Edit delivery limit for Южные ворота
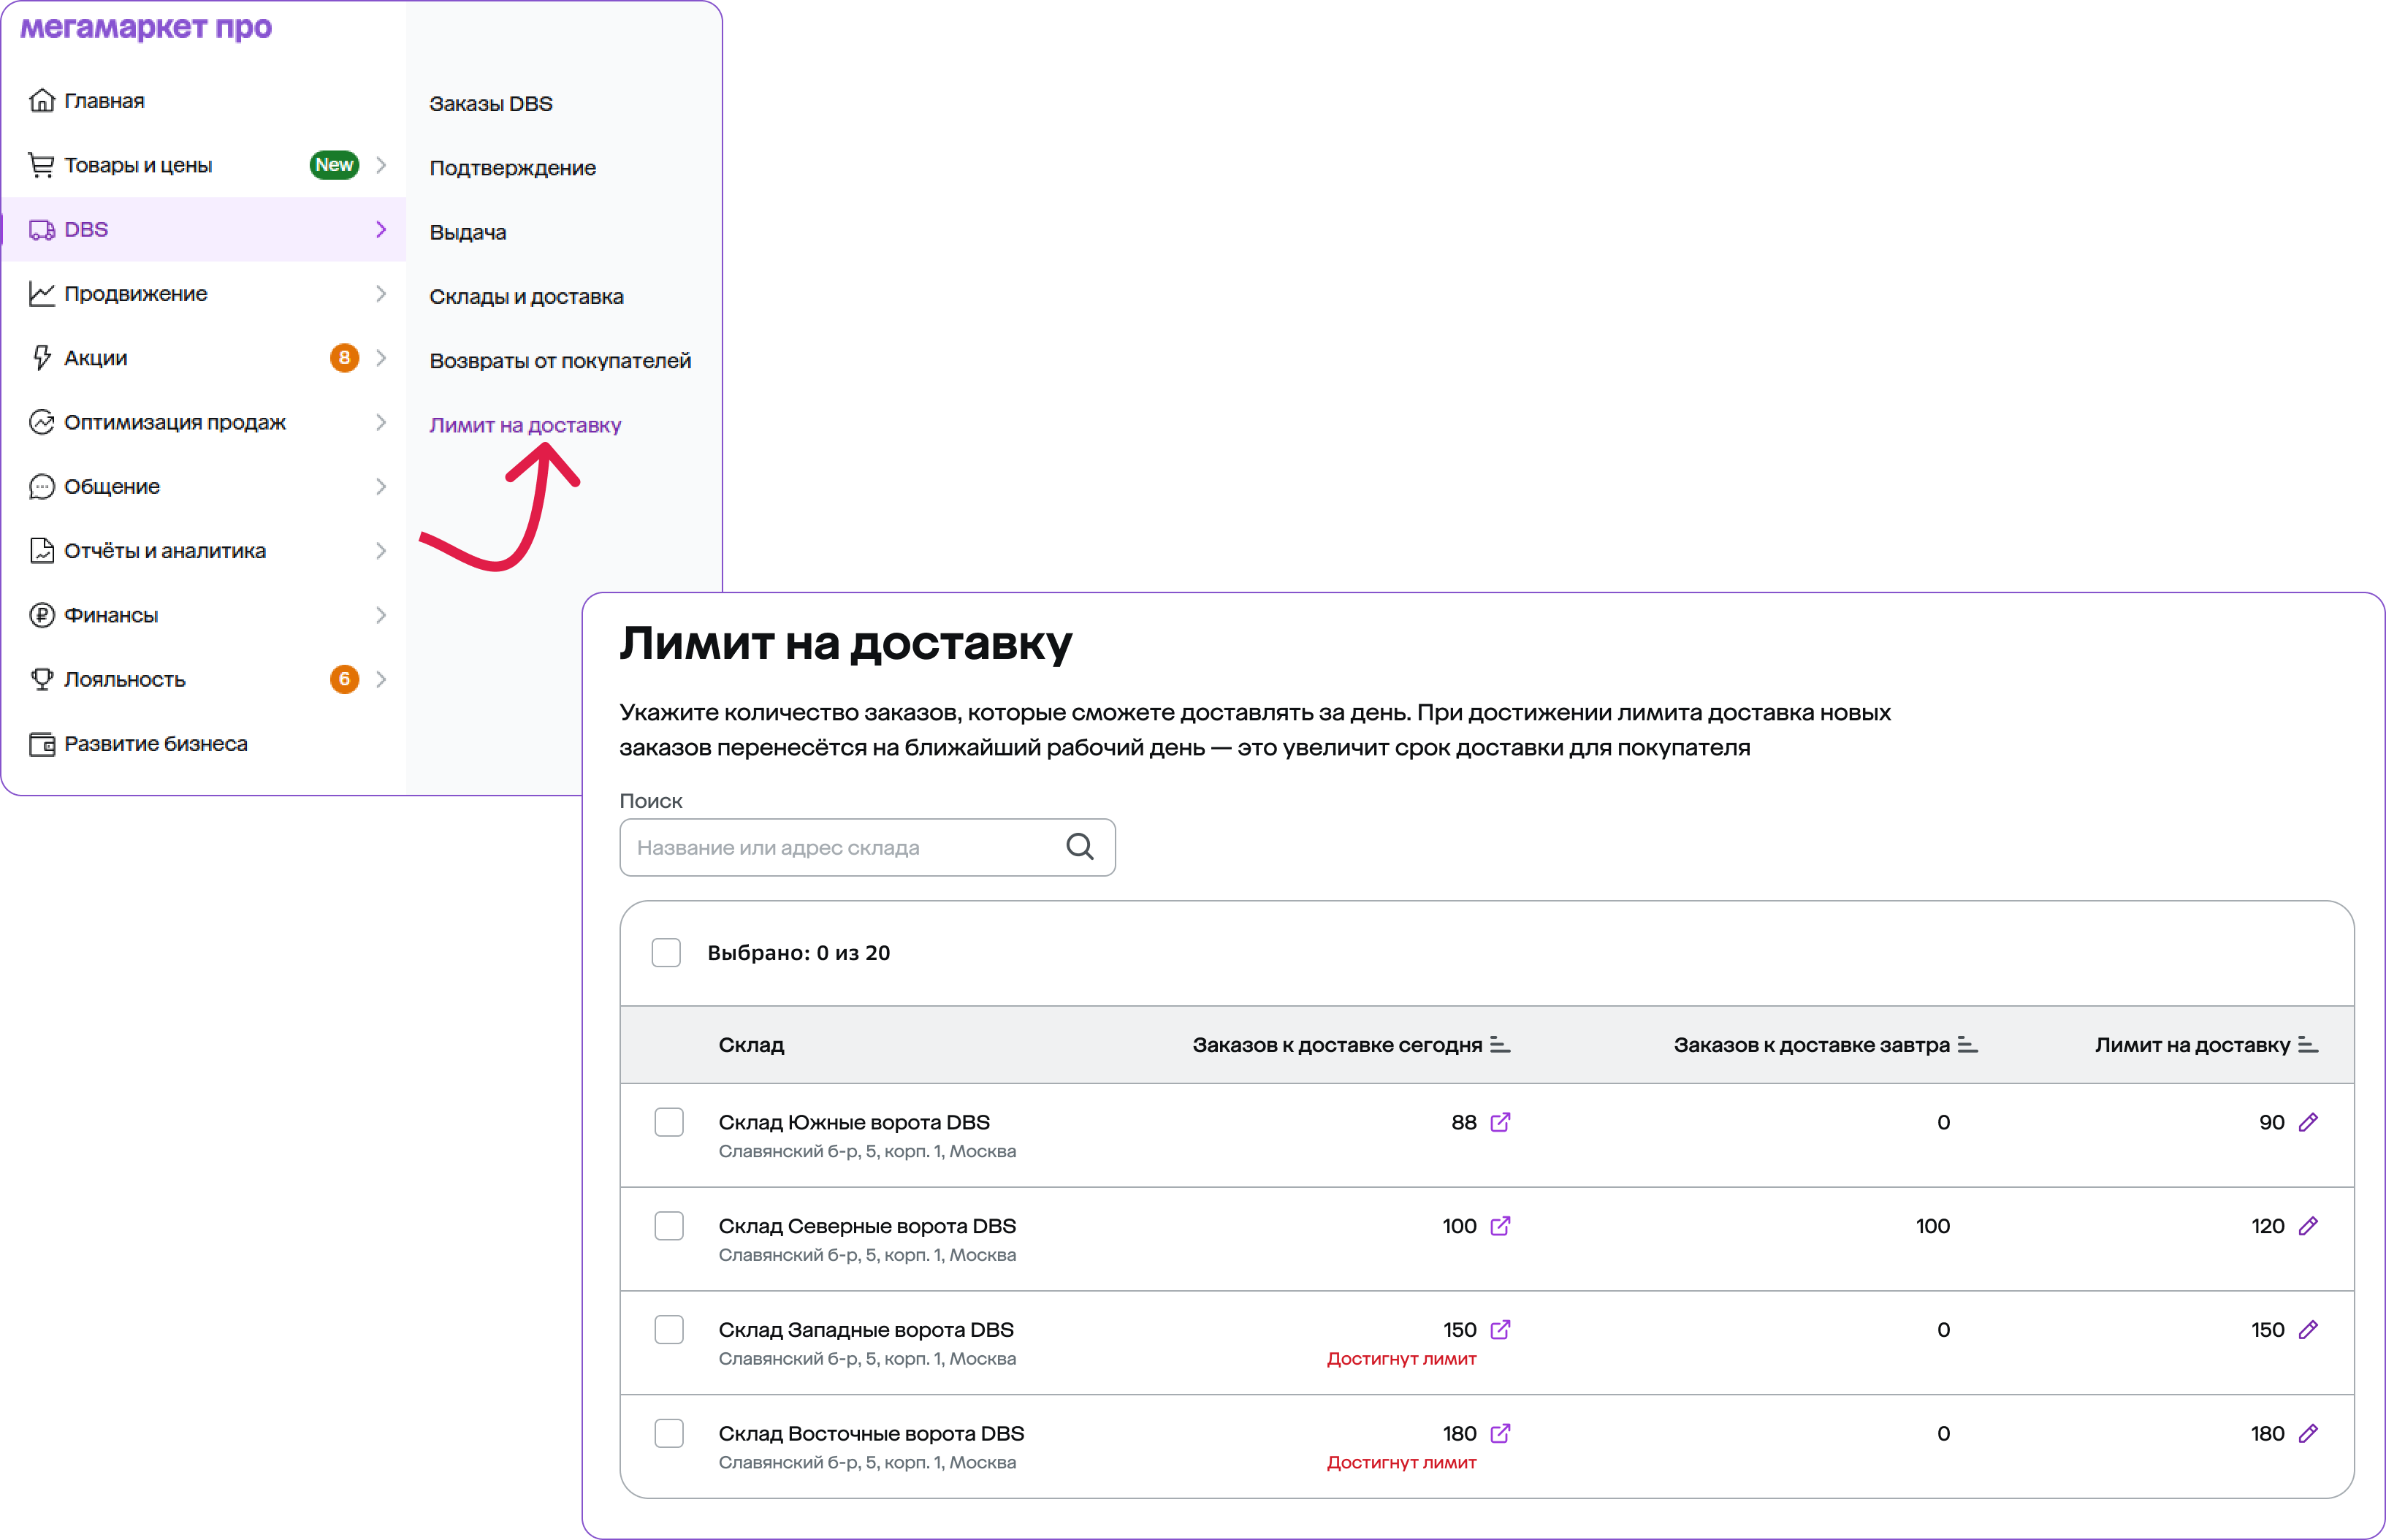This screenshot has height=1540, width=2386. coord(2308,1122)
